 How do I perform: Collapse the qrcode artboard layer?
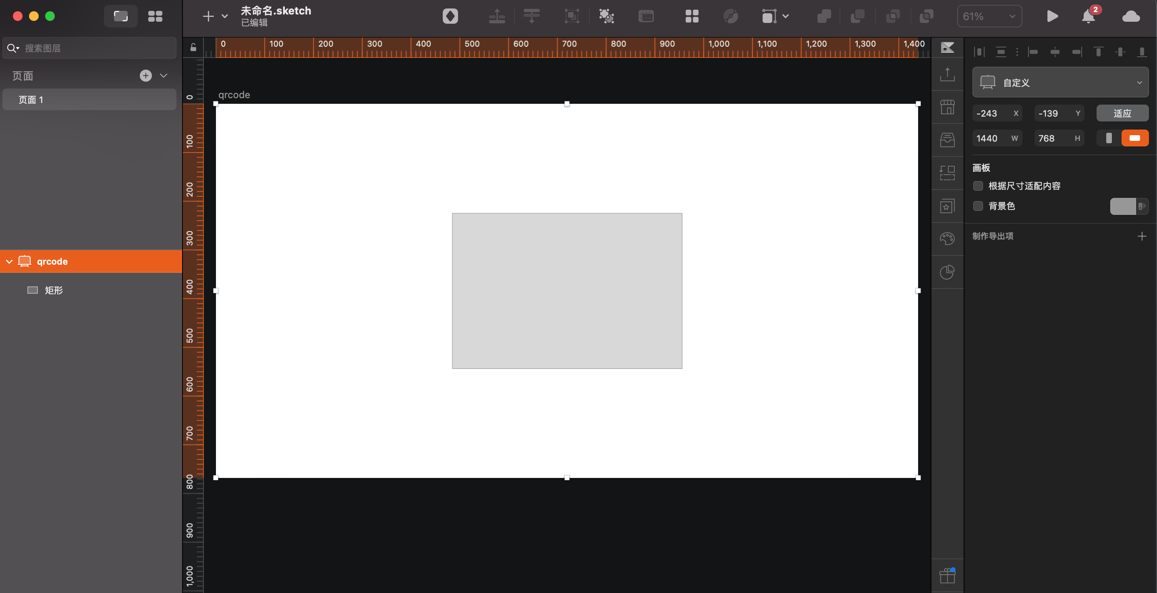coord(9,261)
